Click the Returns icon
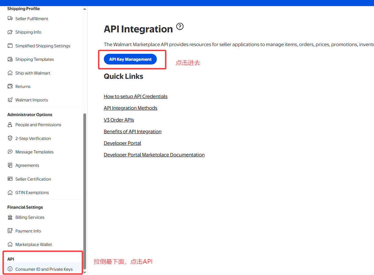Viewport: 374px width, 275px height. [10, 86]
